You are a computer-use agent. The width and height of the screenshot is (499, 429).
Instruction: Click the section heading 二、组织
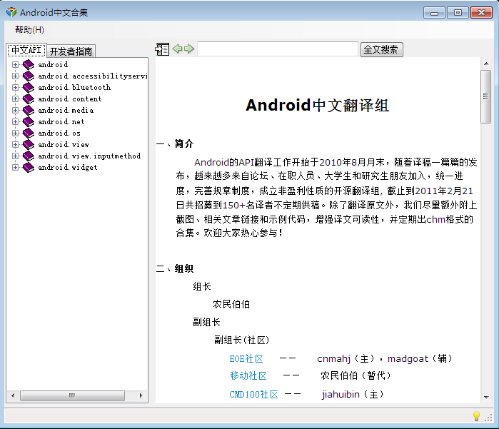[175, 268]
